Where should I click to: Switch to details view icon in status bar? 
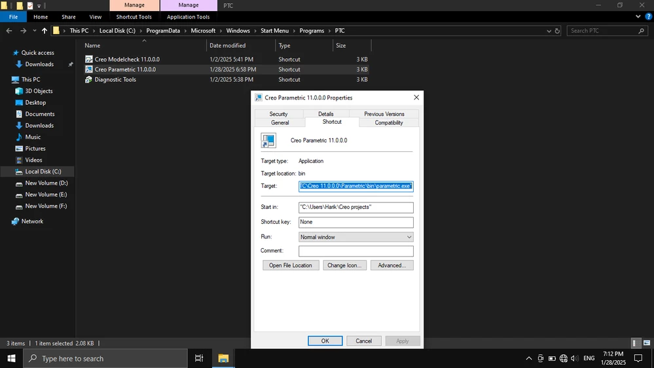coord(635,343)
